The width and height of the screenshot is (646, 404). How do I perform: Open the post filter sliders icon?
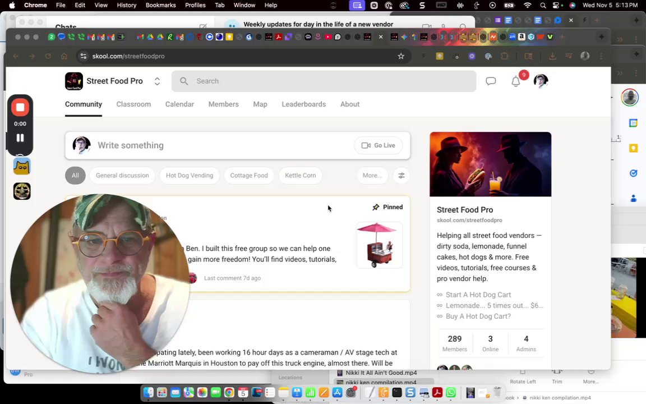pyautogui.click(x=402, y=176)
